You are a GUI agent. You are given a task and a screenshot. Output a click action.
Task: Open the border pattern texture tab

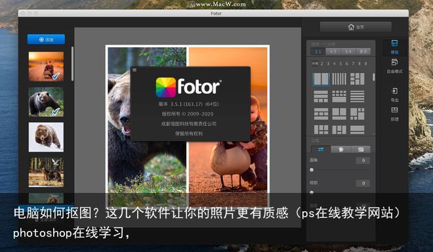coord(361,150)
